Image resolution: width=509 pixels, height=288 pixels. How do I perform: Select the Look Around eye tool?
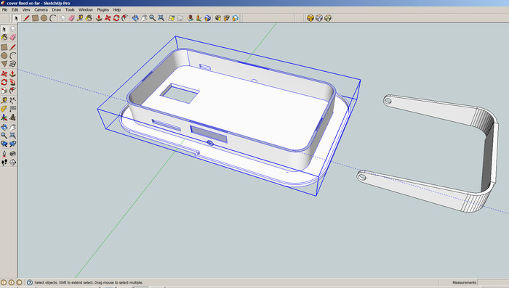pyautogui.click(x=12, y=154)
